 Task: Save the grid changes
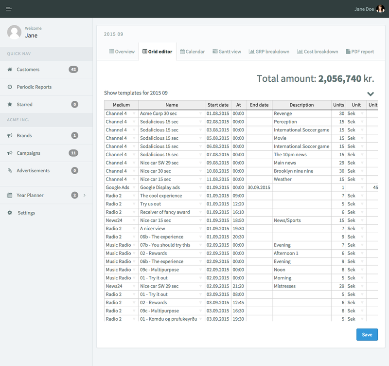[367, 334]
